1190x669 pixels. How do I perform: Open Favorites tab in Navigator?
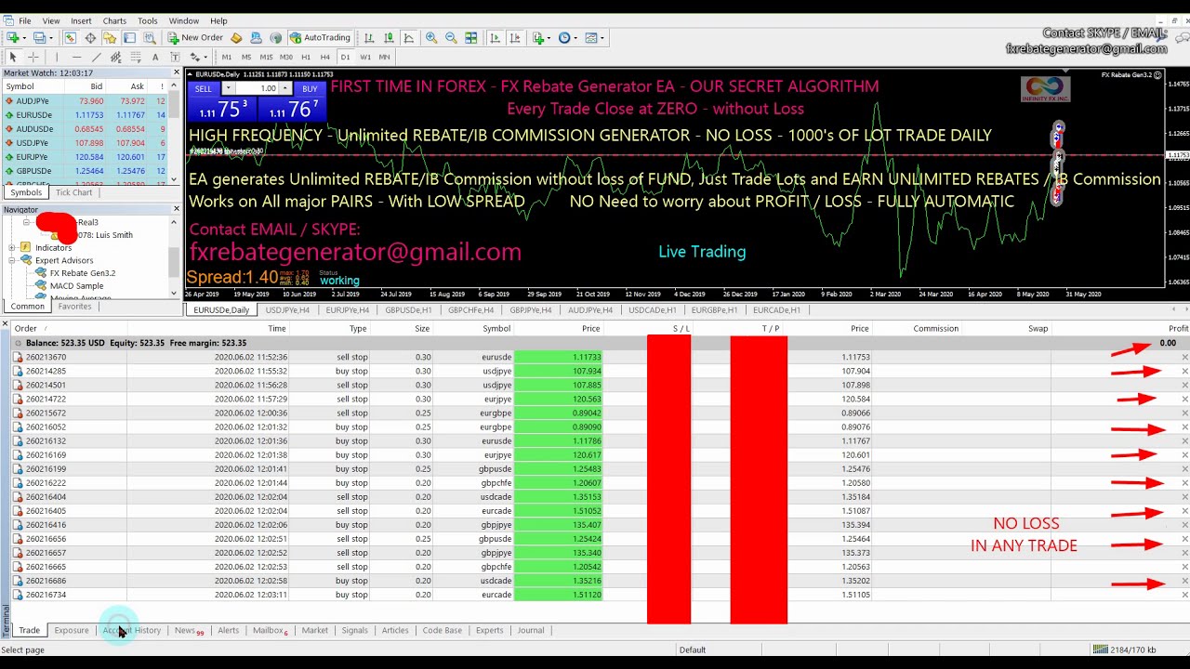click(74, 306)
